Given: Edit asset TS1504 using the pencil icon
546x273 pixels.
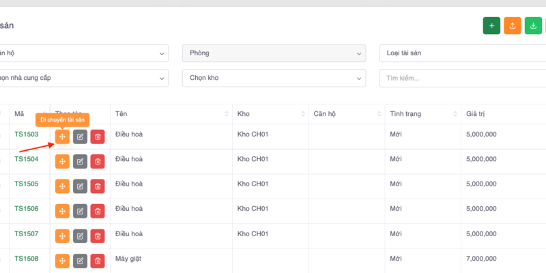Looking at the screenshot, I should 80,162.
